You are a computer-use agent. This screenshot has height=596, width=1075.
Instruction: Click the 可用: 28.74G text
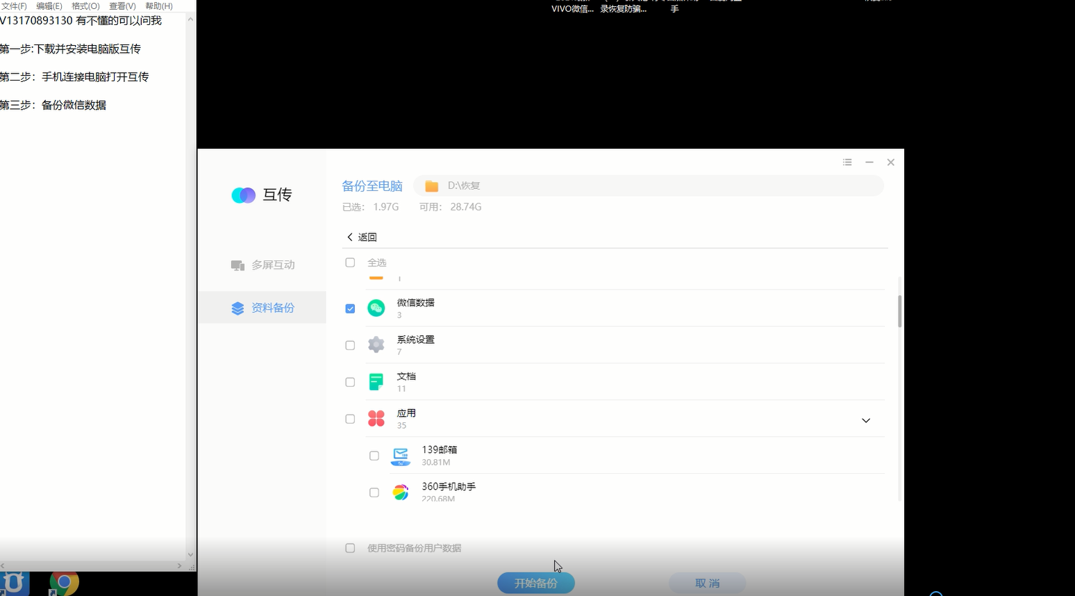[450, 207]
